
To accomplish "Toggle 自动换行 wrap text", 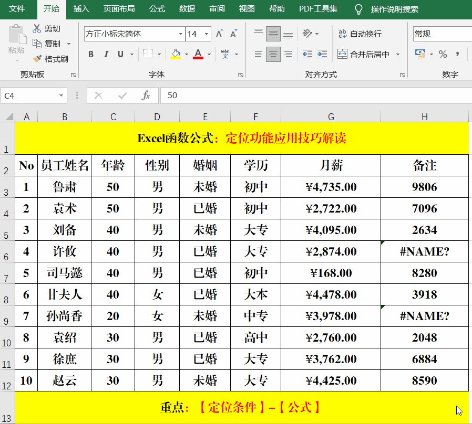I will (360, 34).
